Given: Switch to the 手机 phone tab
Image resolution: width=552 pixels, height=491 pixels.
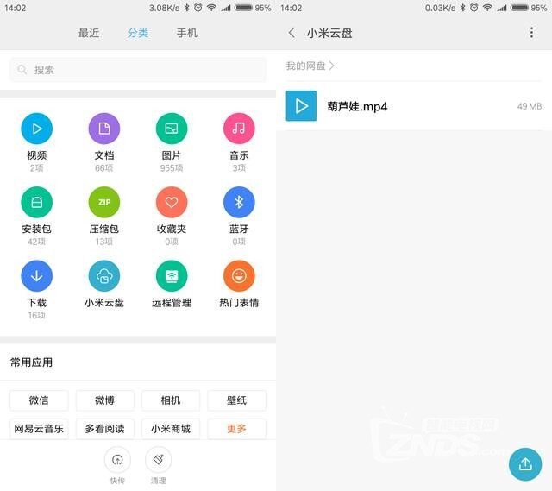Looking at the screenshot, I should point(186,33).
